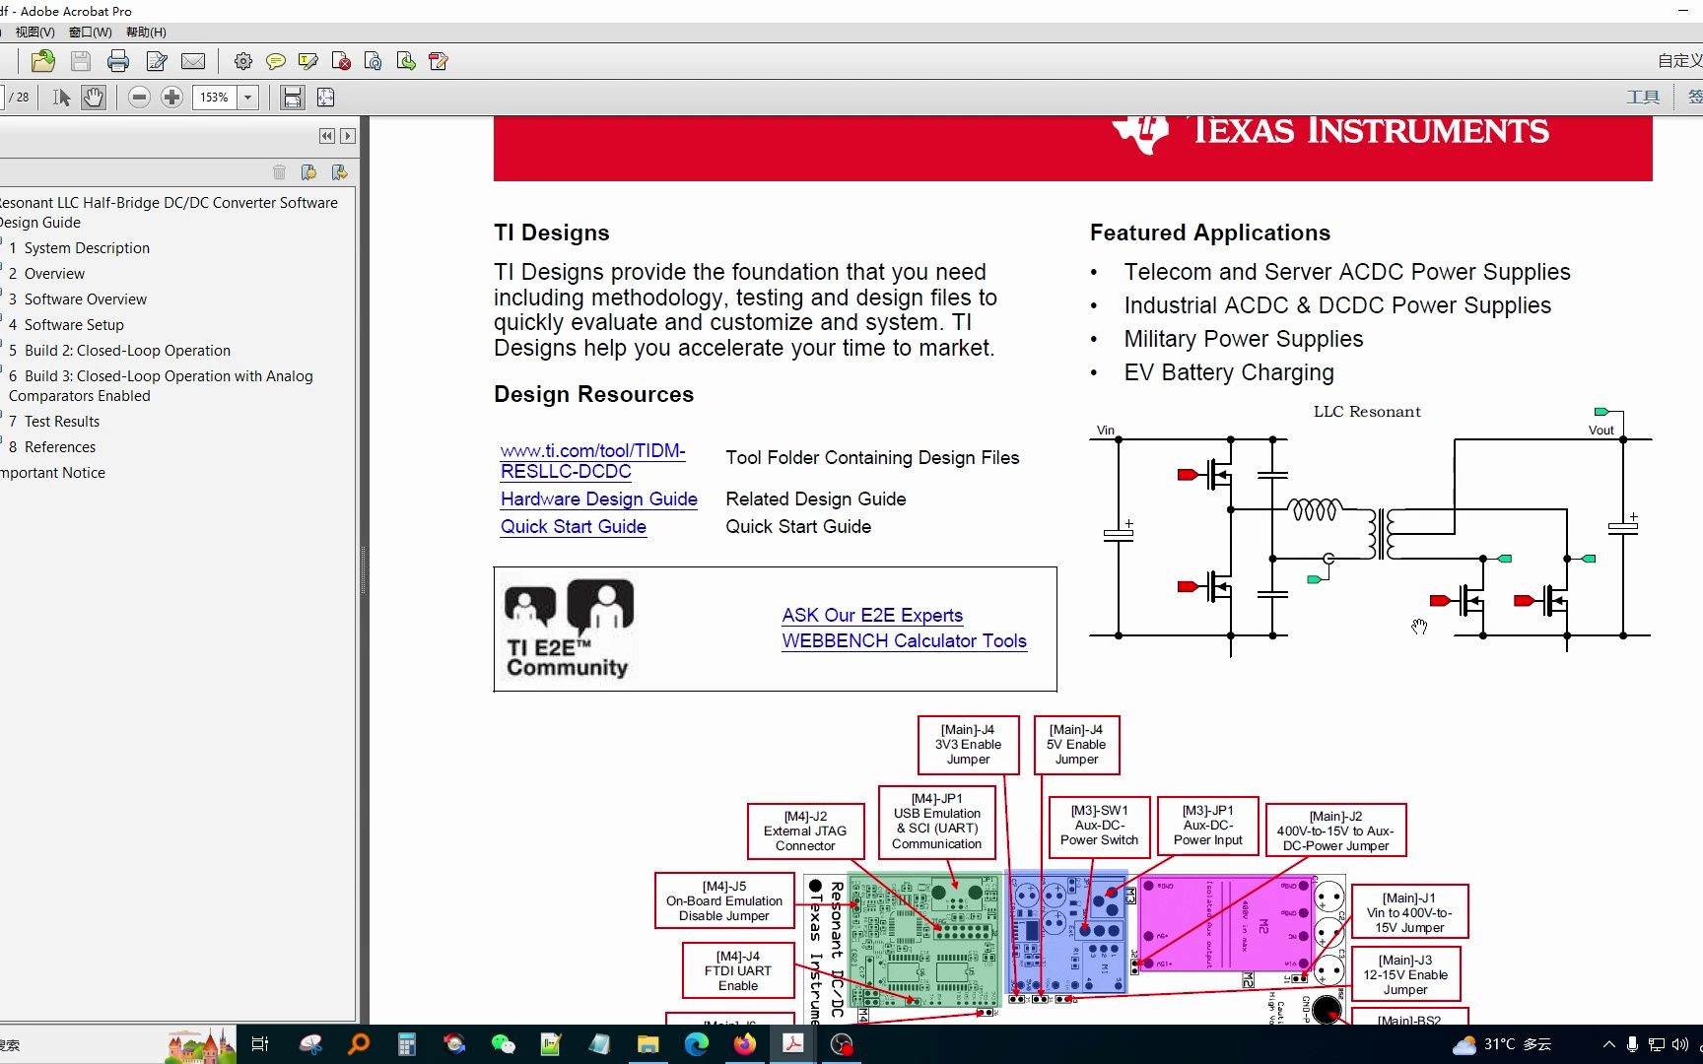Open the zoom percentage dropdown arrow
1703x1064 pixels.
248,97
